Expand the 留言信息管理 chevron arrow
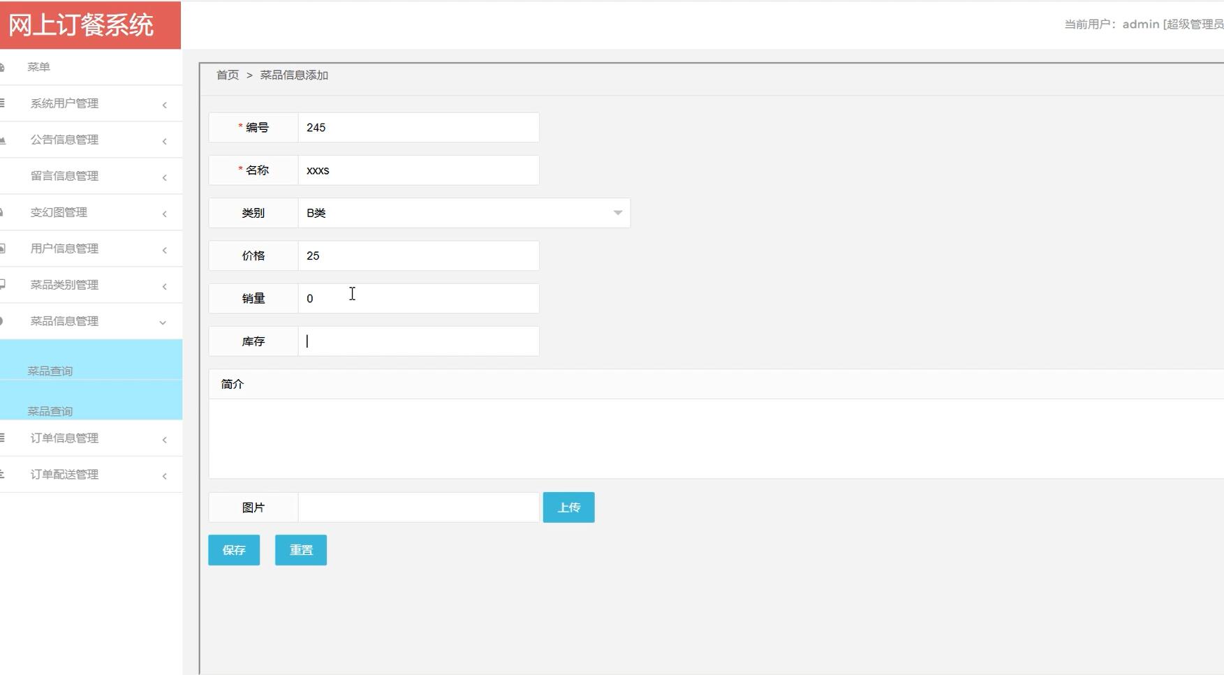The height and width of the screenshot is (675, 1224). click(165, 177)
